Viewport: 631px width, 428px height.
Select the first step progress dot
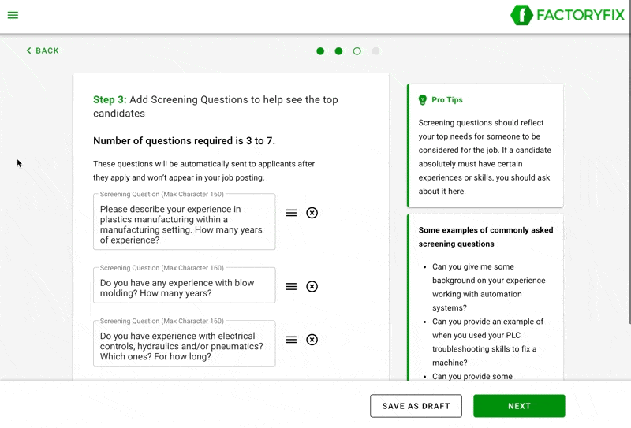coord(320,51)
